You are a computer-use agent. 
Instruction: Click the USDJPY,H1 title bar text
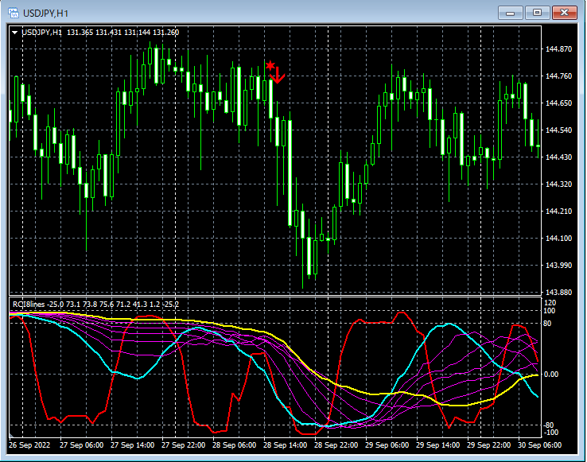45,14
